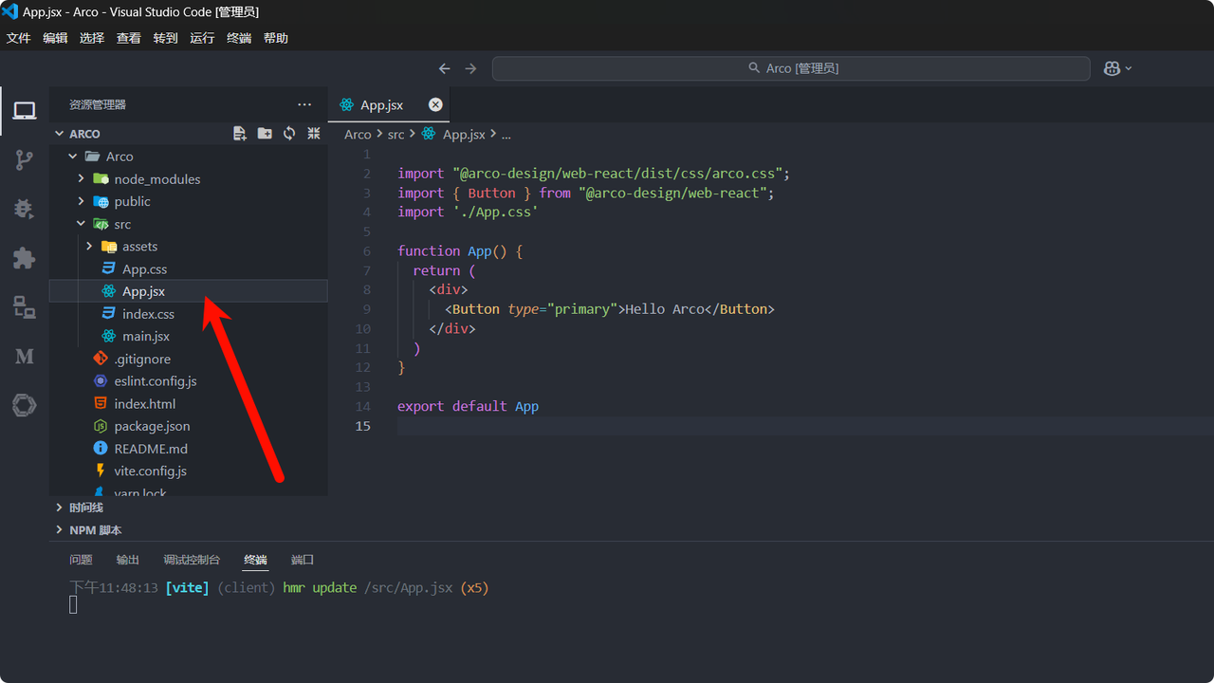
Task: Click the M icon in activity bar
Action: pos(25,356)
